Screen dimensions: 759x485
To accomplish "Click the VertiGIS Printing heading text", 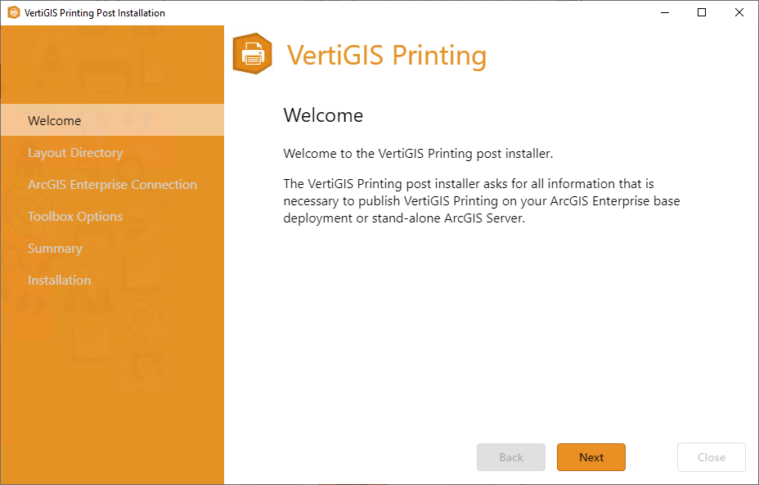I will 387,54.
